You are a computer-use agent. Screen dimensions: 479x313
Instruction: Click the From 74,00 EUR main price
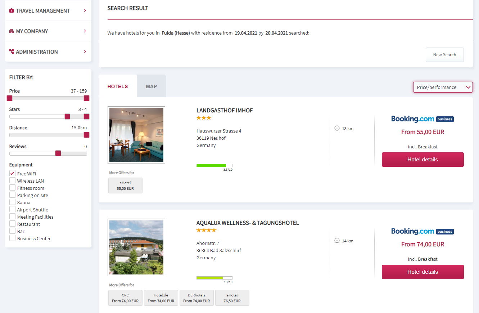click(423, 244)
